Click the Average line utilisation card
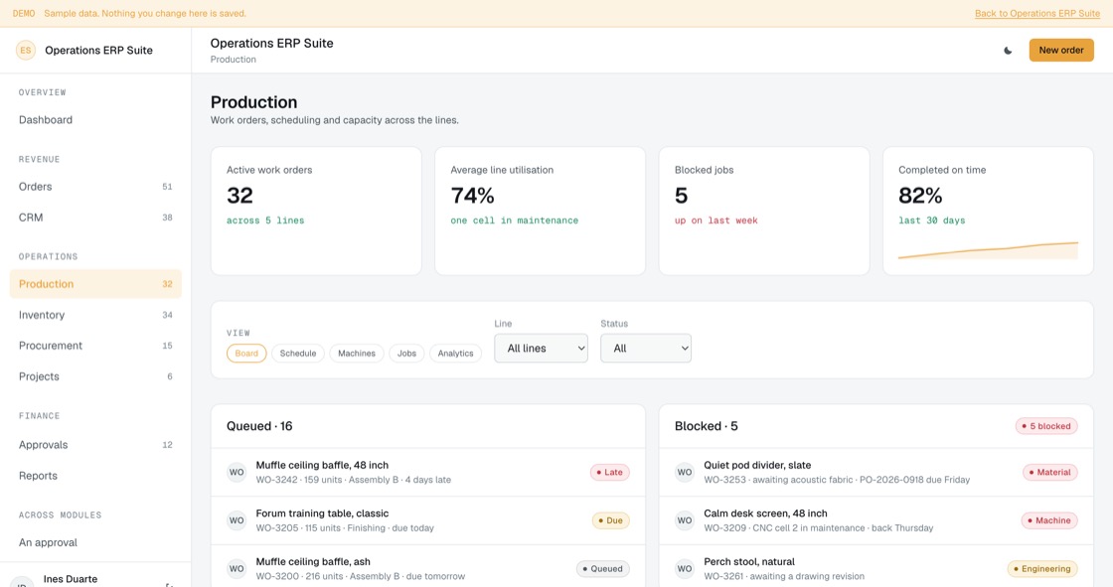1113x587 pixels. click(x=541, y=211)
